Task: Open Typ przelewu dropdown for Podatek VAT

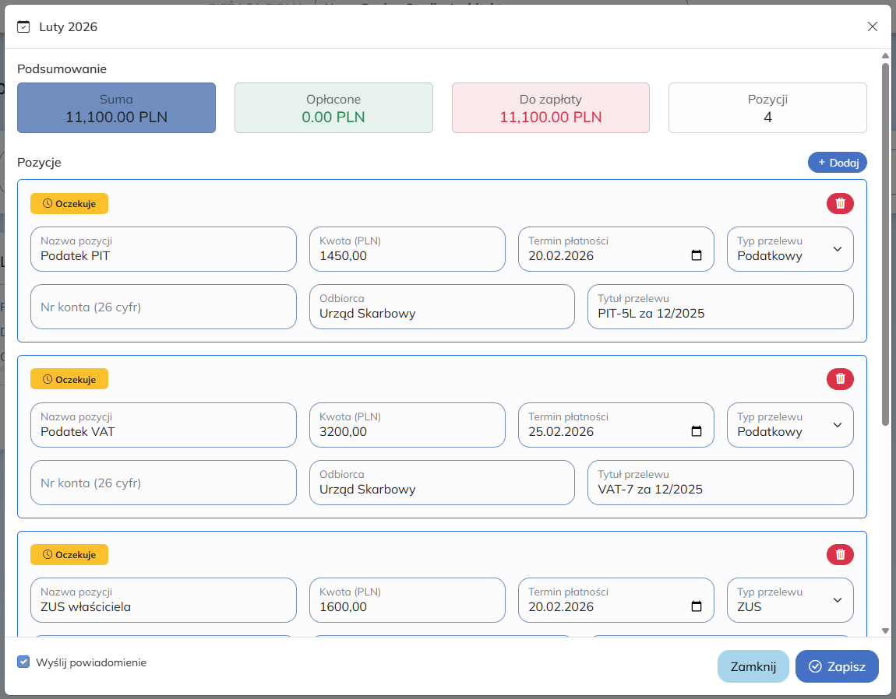Action: [790, 425]
